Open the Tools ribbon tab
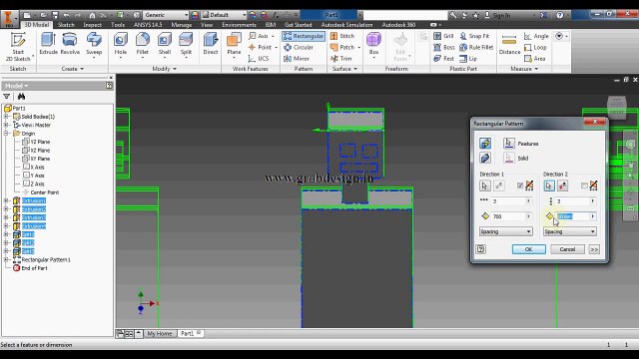This screenshot has height=359, width=639. pyautogui.click(x=118, y=25)
